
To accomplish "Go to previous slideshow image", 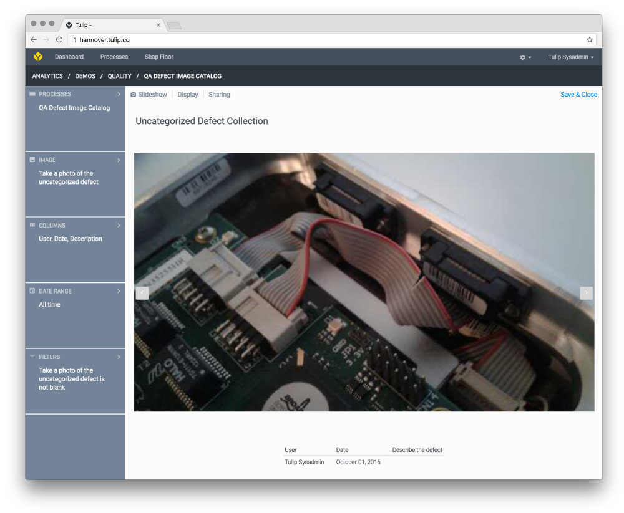I will coord(142,293).
